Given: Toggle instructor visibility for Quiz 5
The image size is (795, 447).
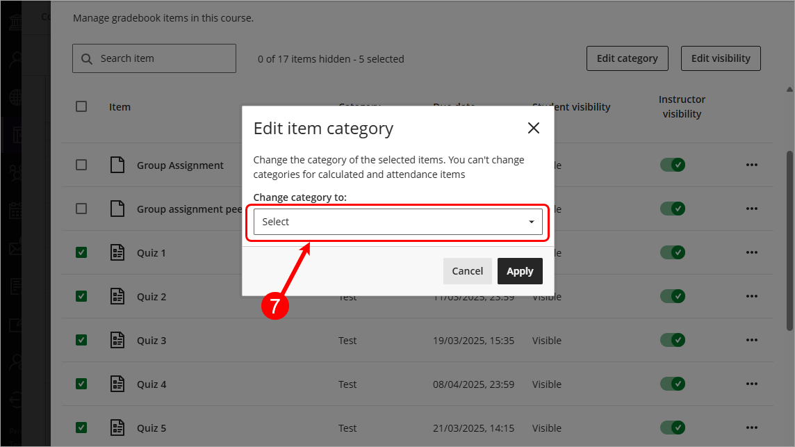Looking at the screenshot, I should click(x=672, y=428).
